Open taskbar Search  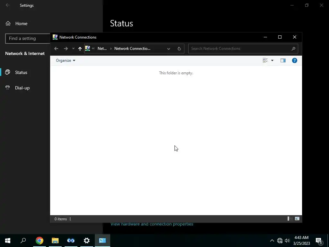(x=23, y=241)
